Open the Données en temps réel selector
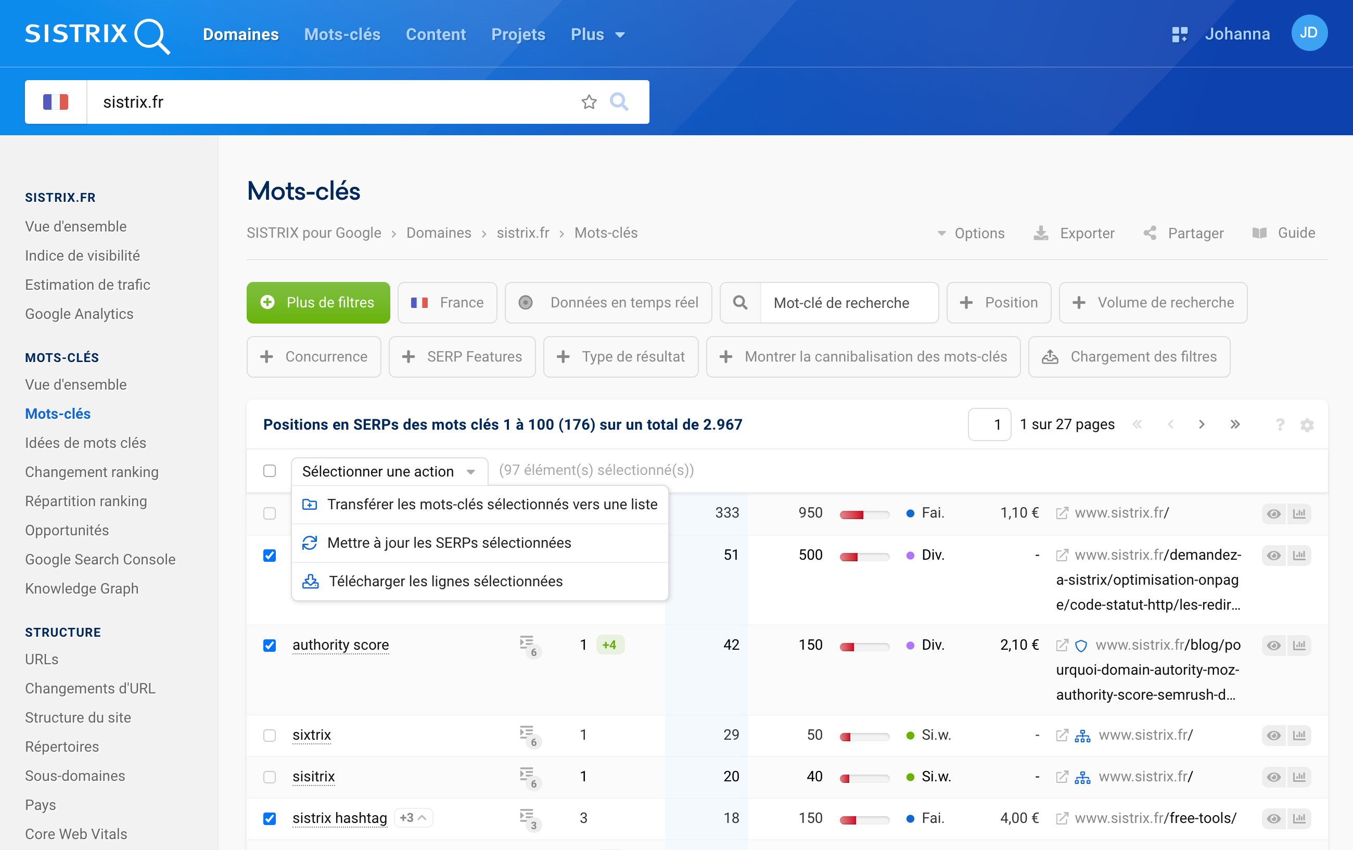The height and width of the screenshot is (850, 1353). (x=608, y=303)
